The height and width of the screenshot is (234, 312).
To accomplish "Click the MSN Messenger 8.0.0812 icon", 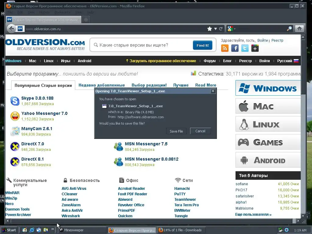I will coord(119,162).
